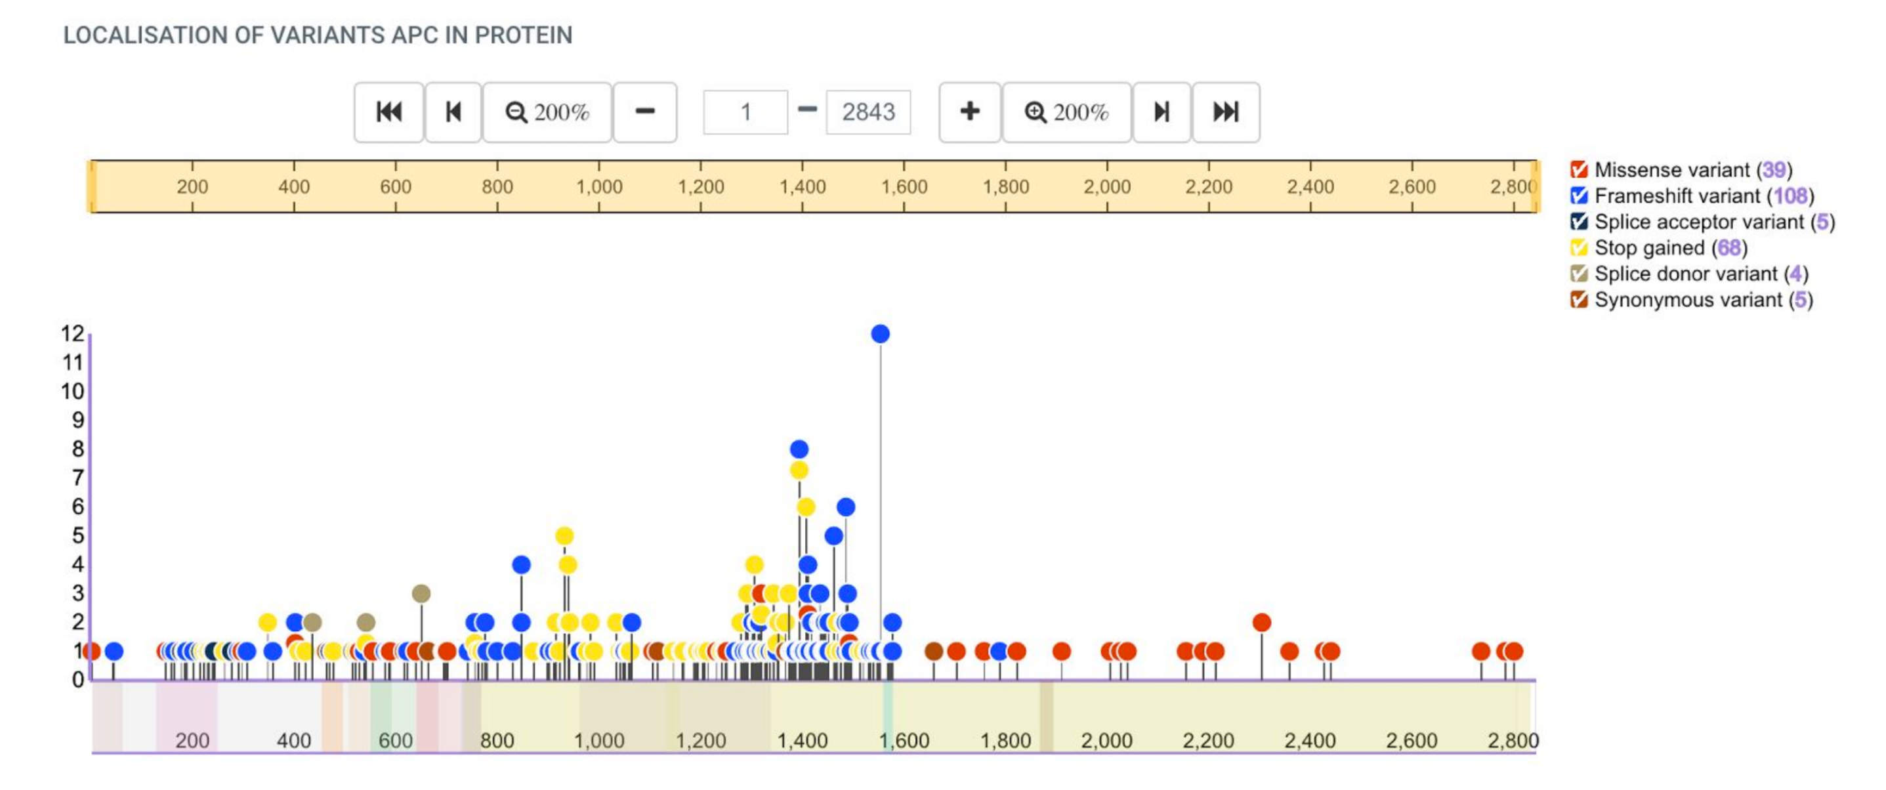This screenshot has height=790, width=1886.
Task: Step backward with single skip-back icon
Action: click(x=453, y=112)
